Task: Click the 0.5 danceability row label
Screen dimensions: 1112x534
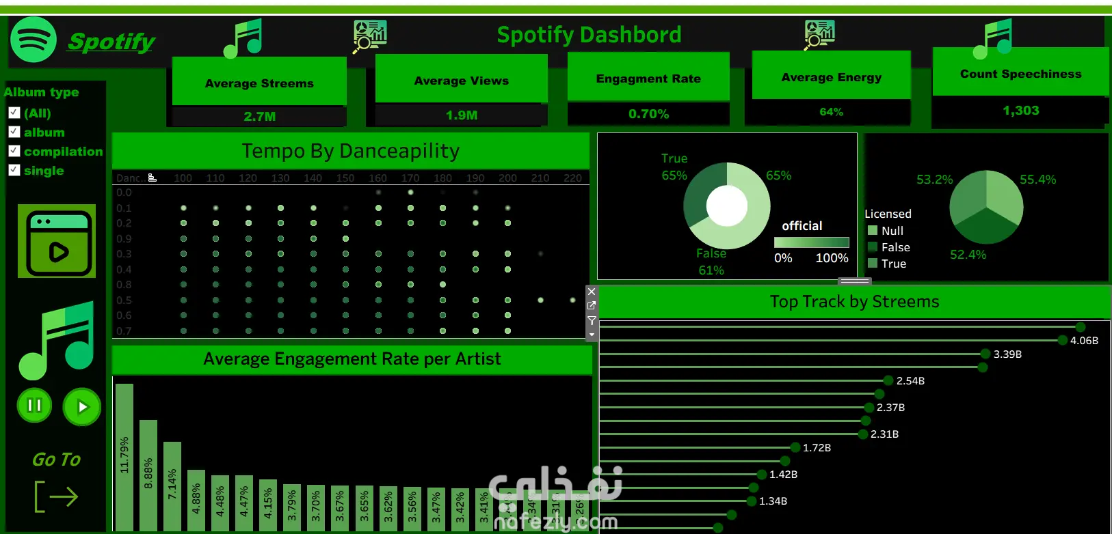Action: tap(124, 300)
